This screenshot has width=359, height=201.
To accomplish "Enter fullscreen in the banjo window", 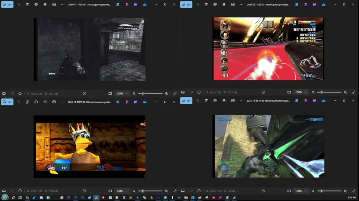I will click(x=175, y=191).
